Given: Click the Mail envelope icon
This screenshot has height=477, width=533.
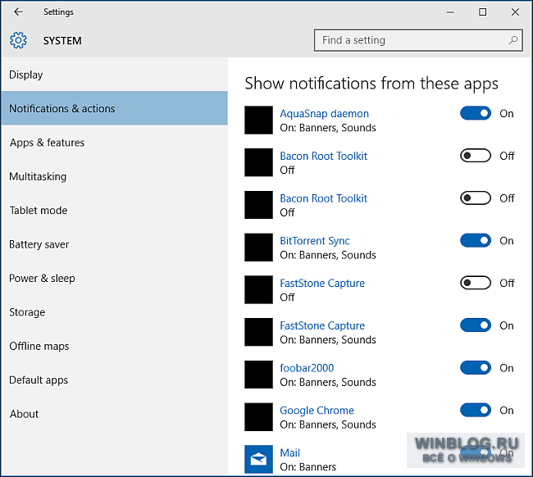Looking at the screenshot, I should pyautogui.click(x=258, y=459).
